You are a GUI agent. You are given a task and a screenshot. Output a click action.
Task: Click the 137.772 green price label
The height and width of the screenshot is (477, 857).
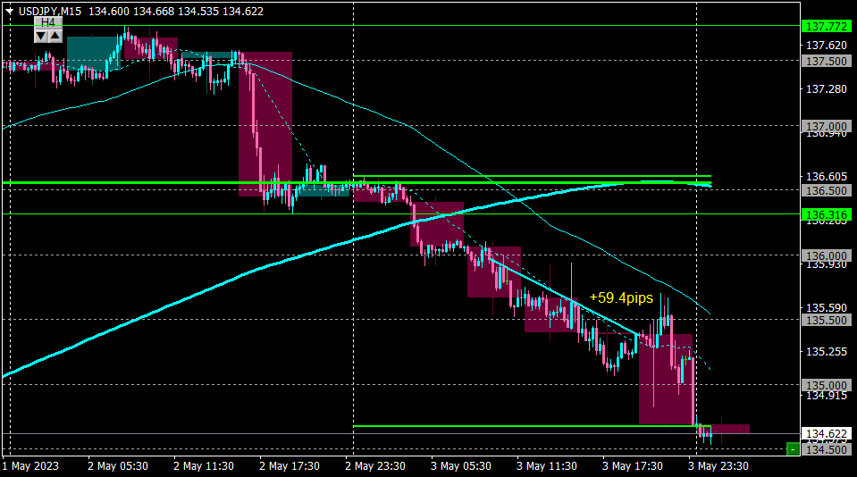point(827,26)
